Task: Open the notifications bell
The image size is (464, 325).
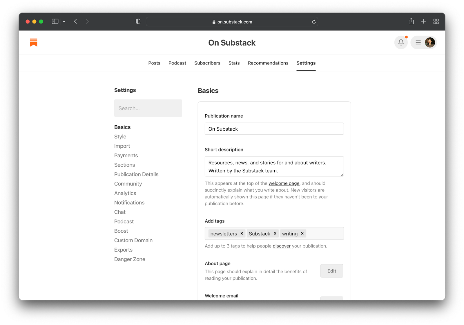Action: click(401, 43)
